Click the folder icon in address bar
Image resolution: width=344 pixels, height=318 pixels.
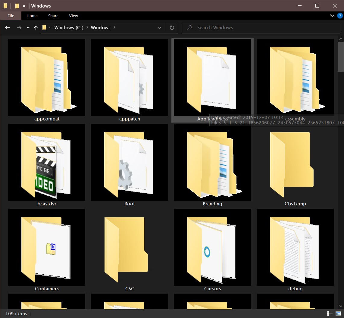44,27
